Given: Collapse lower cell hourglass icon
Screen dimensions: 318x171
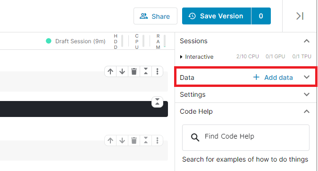Looking at the screenshot, I should [x=146, y=140].
